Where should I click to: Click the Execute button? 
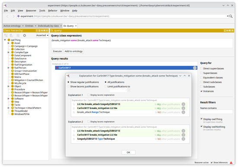point(58,51)
